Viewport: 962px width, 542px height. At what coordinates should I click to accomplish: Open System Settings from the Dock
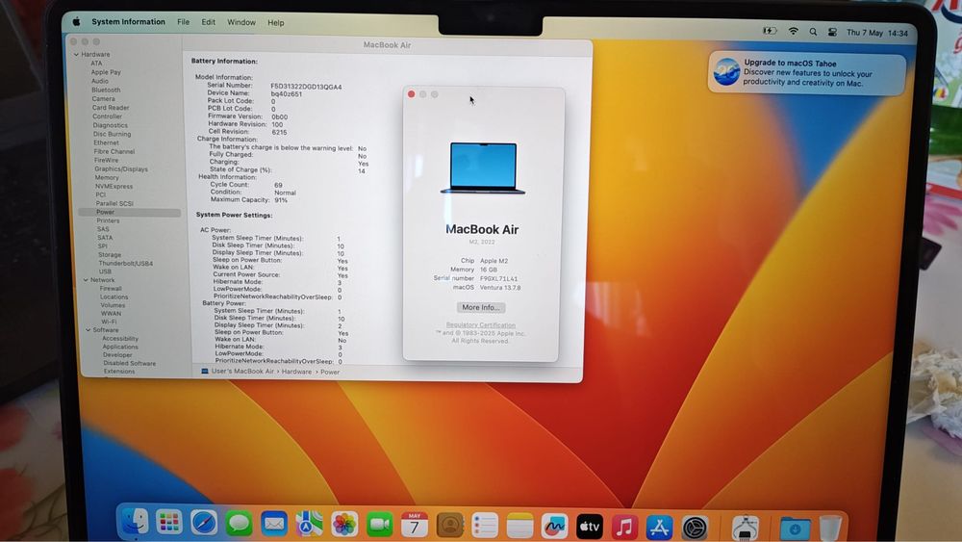coord(695,528)
